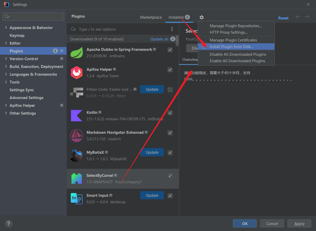Expand the Apifox Helper settings node

(6, 105)
